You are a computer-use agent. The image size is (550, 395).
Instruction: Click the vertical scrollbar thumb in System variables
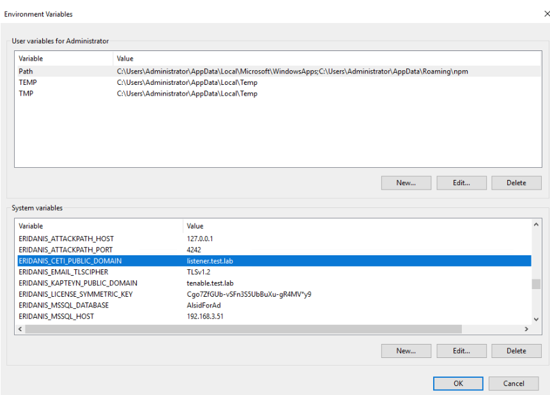point(536,284)
